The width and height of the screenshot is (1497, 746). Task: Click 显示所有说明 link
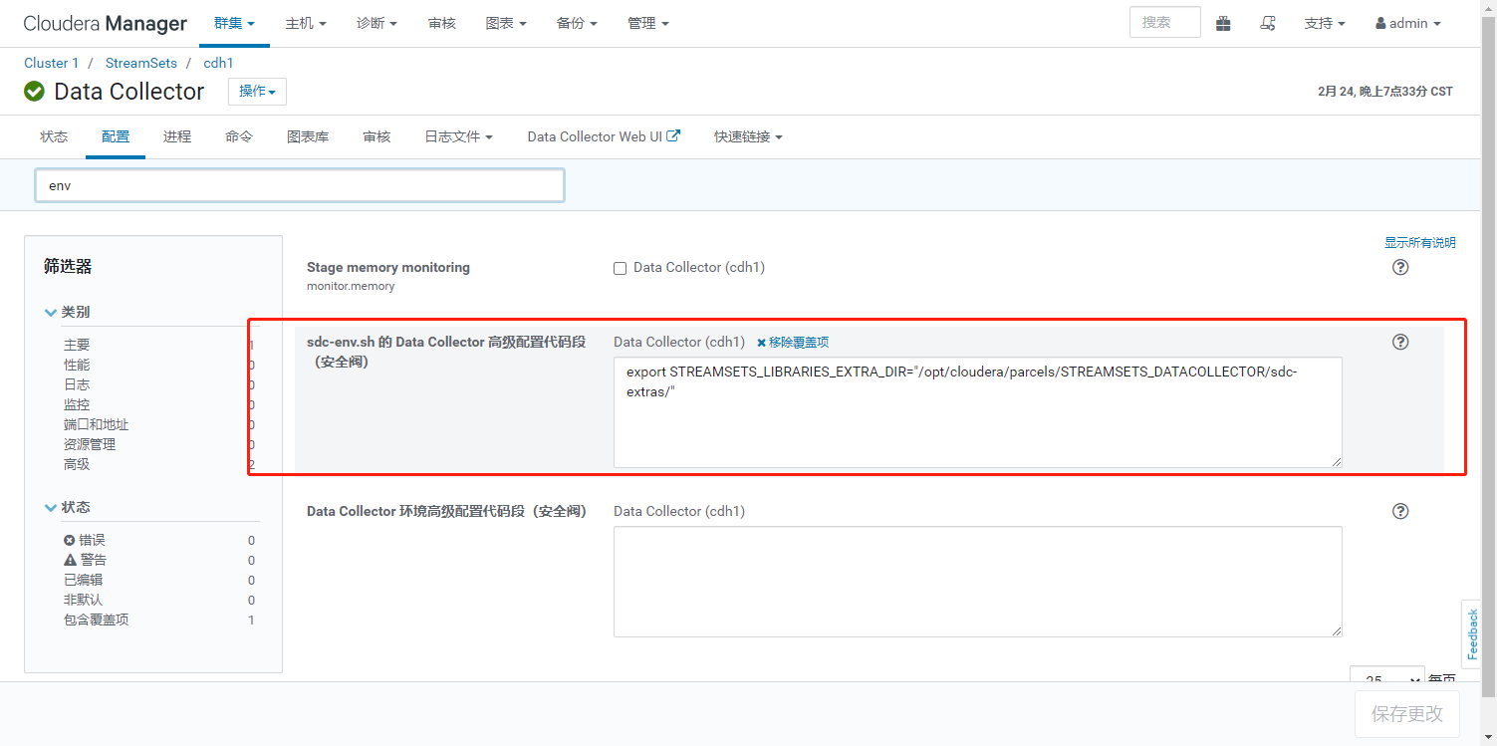tap(1419, 242)
